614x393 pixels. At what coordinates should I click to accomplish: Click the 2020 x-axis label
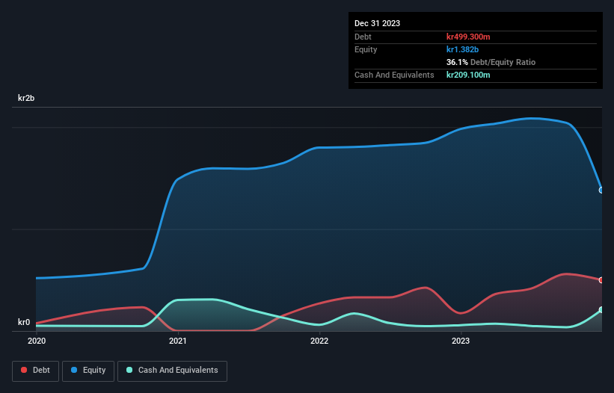coord(37,341)
